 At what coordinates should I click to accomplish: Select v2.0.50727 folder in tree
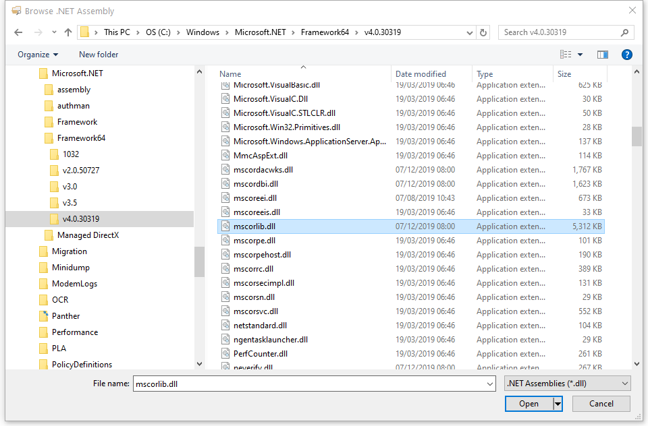click(81, 171)
